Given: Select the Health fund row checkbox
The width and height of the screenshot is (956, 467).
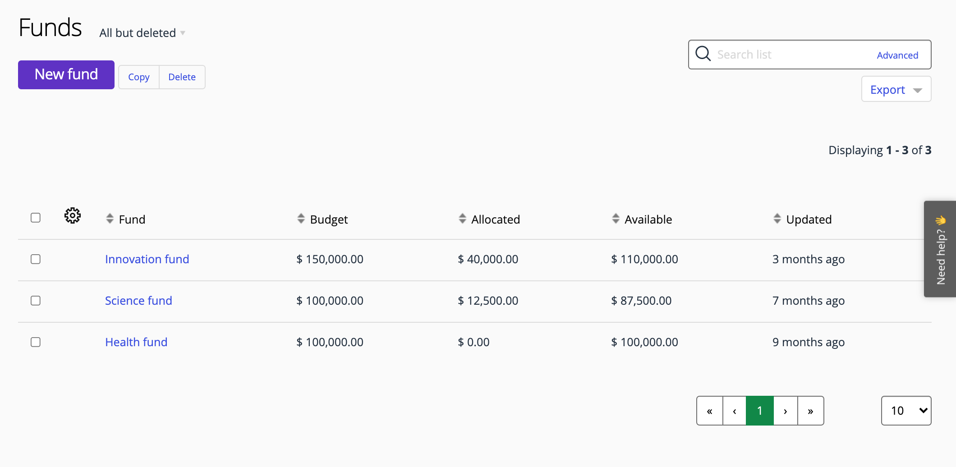Looking at the screenshot, I should pyautogui.click(x=36, y=342).
